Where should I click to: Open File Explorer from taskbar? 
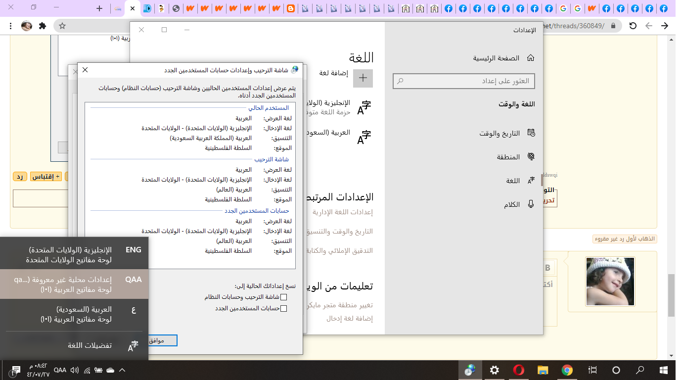[x=543, y=370]
